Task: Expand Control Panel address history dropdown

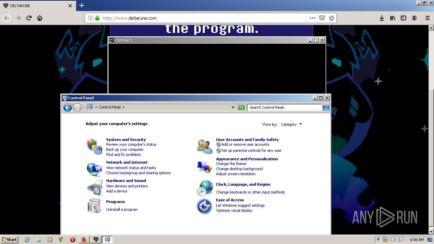Action: (233, 107)
